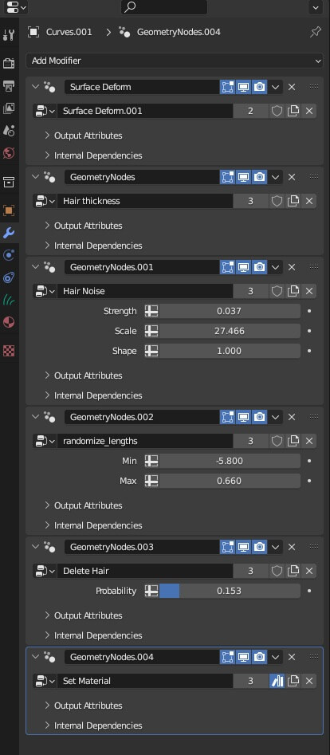Toggle viewport display for GeometryNodes modifier
Image resolution: width=330 pixels, height=755 pixels.
point(243,177)
